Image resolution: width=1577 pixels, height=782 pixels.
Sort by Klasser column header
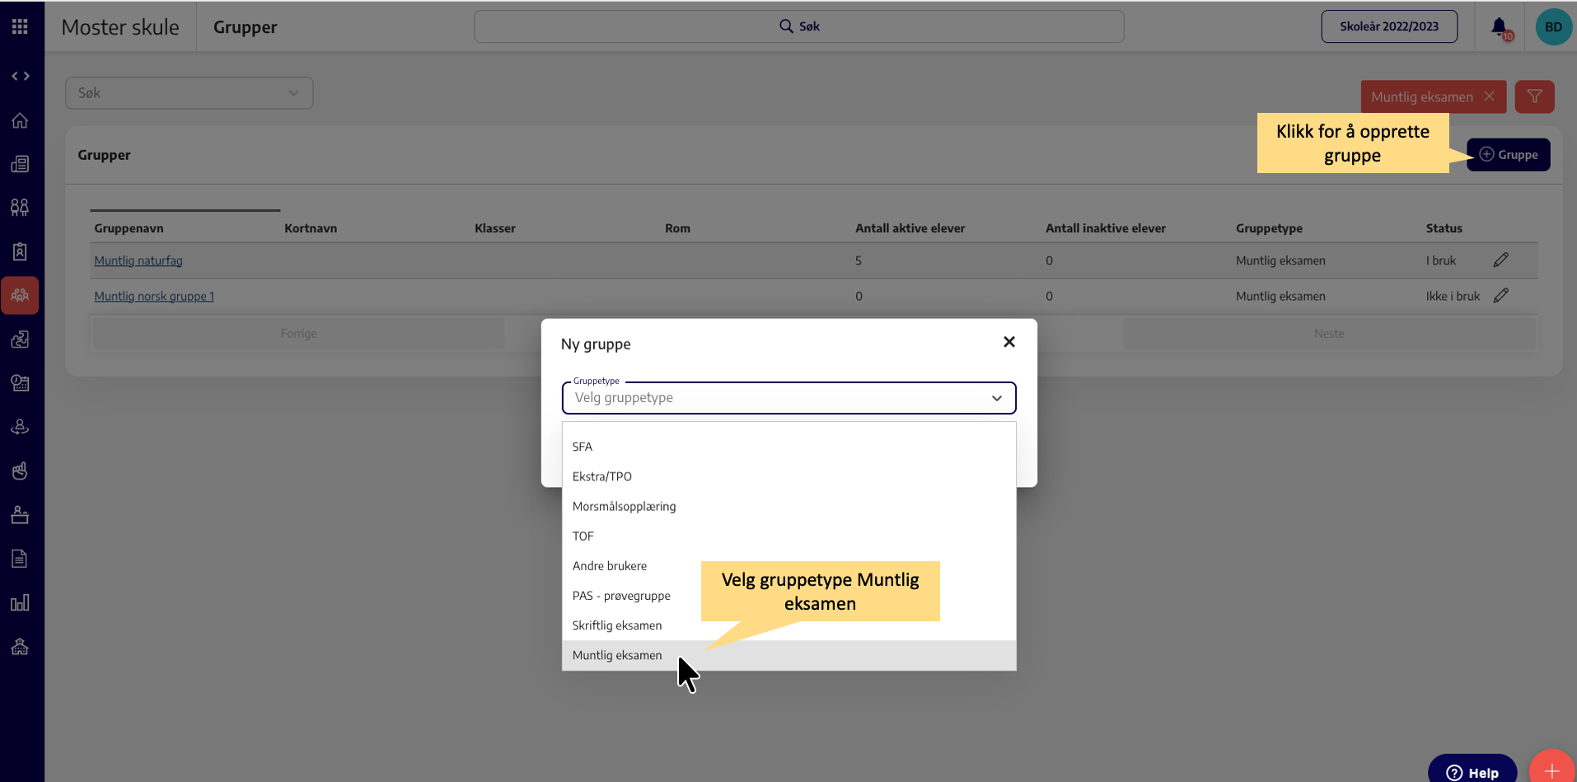(495, 228)
